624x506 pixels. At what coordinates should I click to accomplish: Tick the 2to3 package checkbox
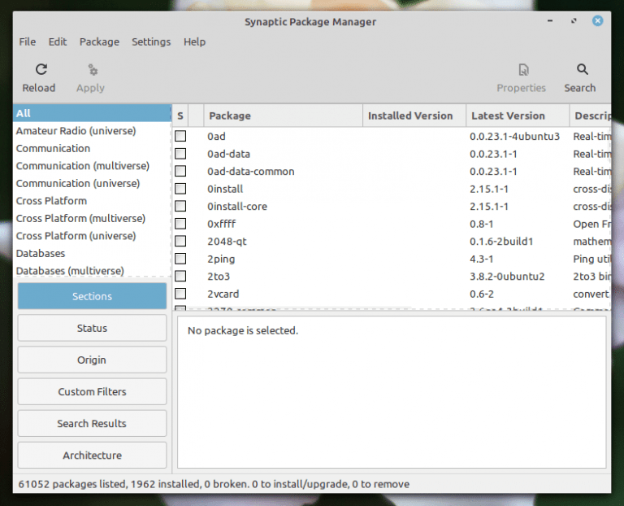(x=180, y=276)
